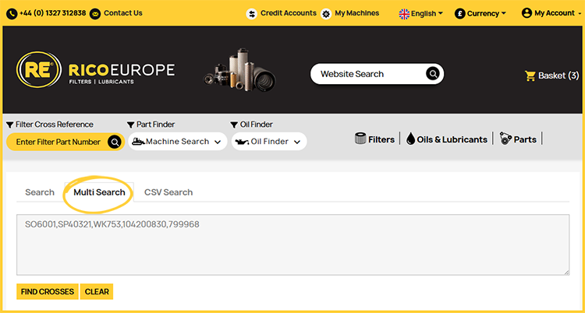The image size is (585, 313).
Task: Open the Currency dropdown
Action: [x=480, y=14]
